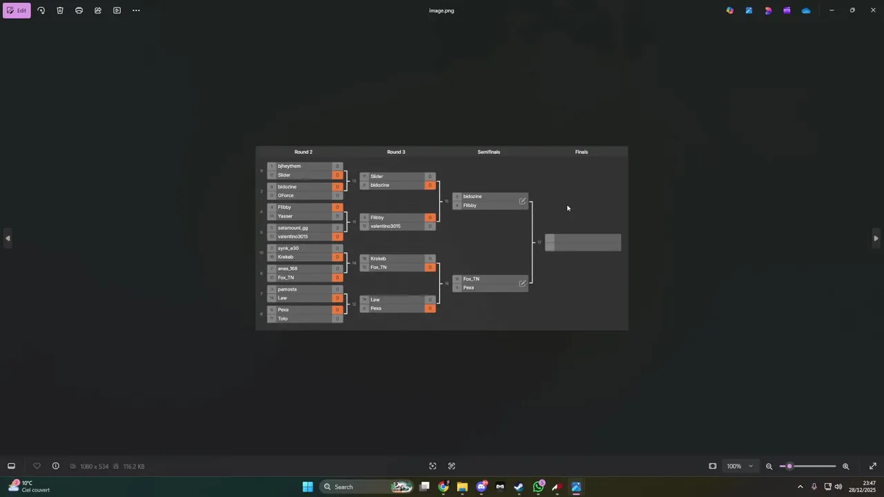Click the image dimensions 1080 x 534 text

tap(94, 467)
